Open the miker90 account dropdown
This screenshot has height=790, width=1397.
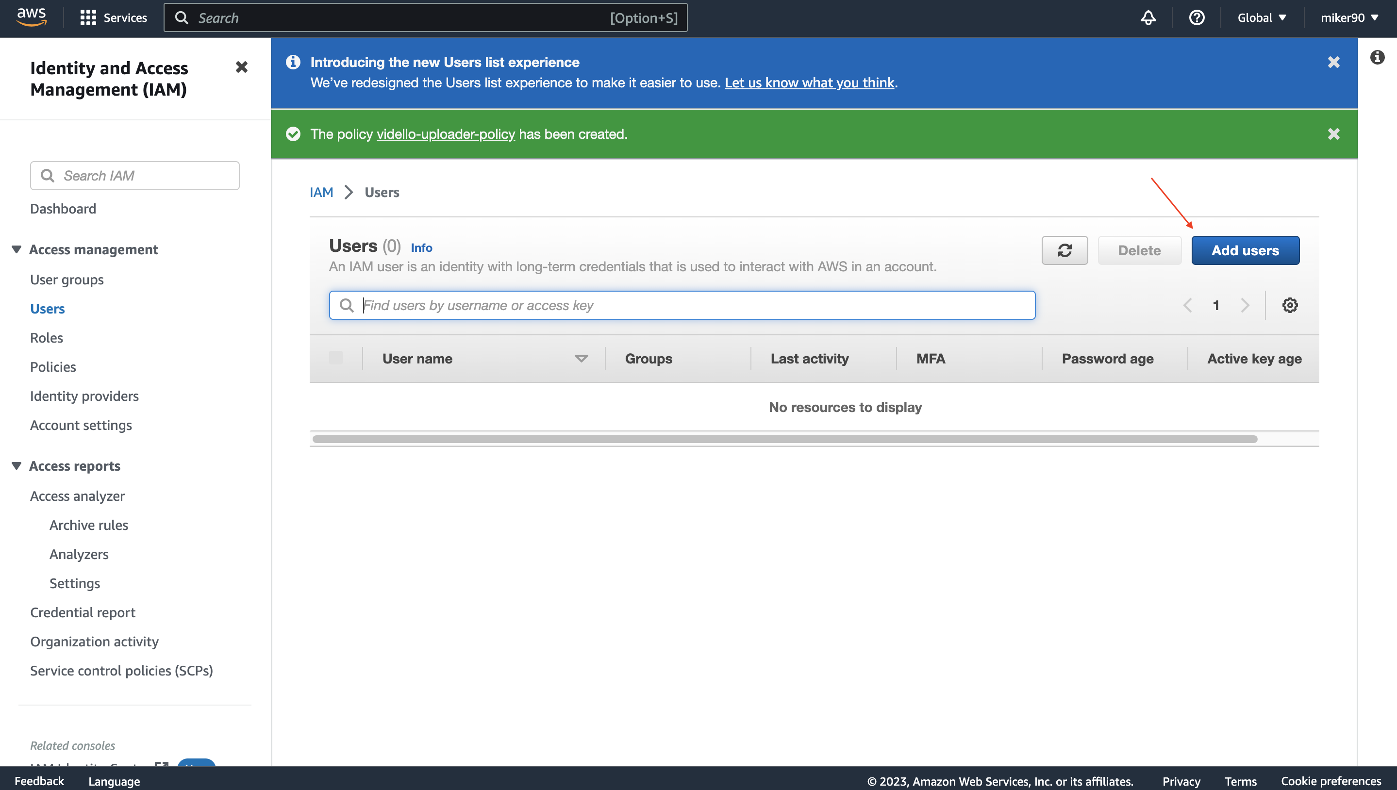point(1348,17)
